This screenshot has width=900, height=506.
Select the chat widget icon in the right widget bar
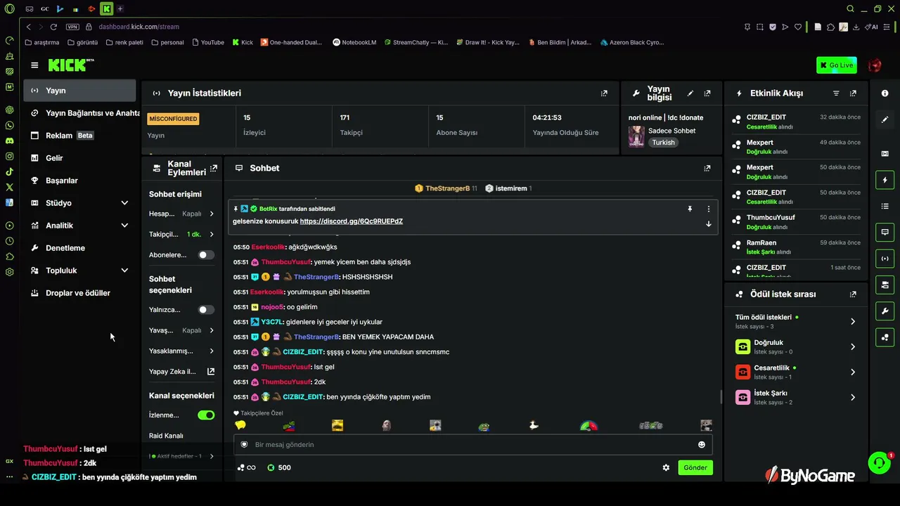(x=885, y=232)
